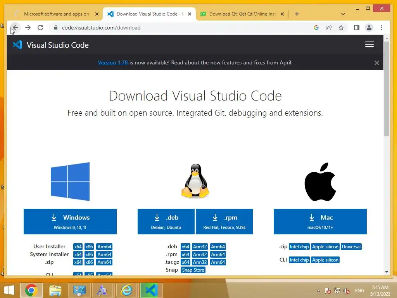Select the Download Visual Studio Code tab
Screen dimensions: 397x298
click(149, 14)
